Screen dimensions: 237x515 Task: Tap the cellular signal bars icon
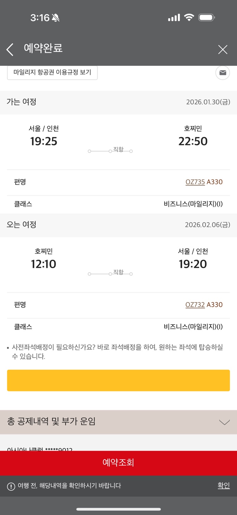174,18
